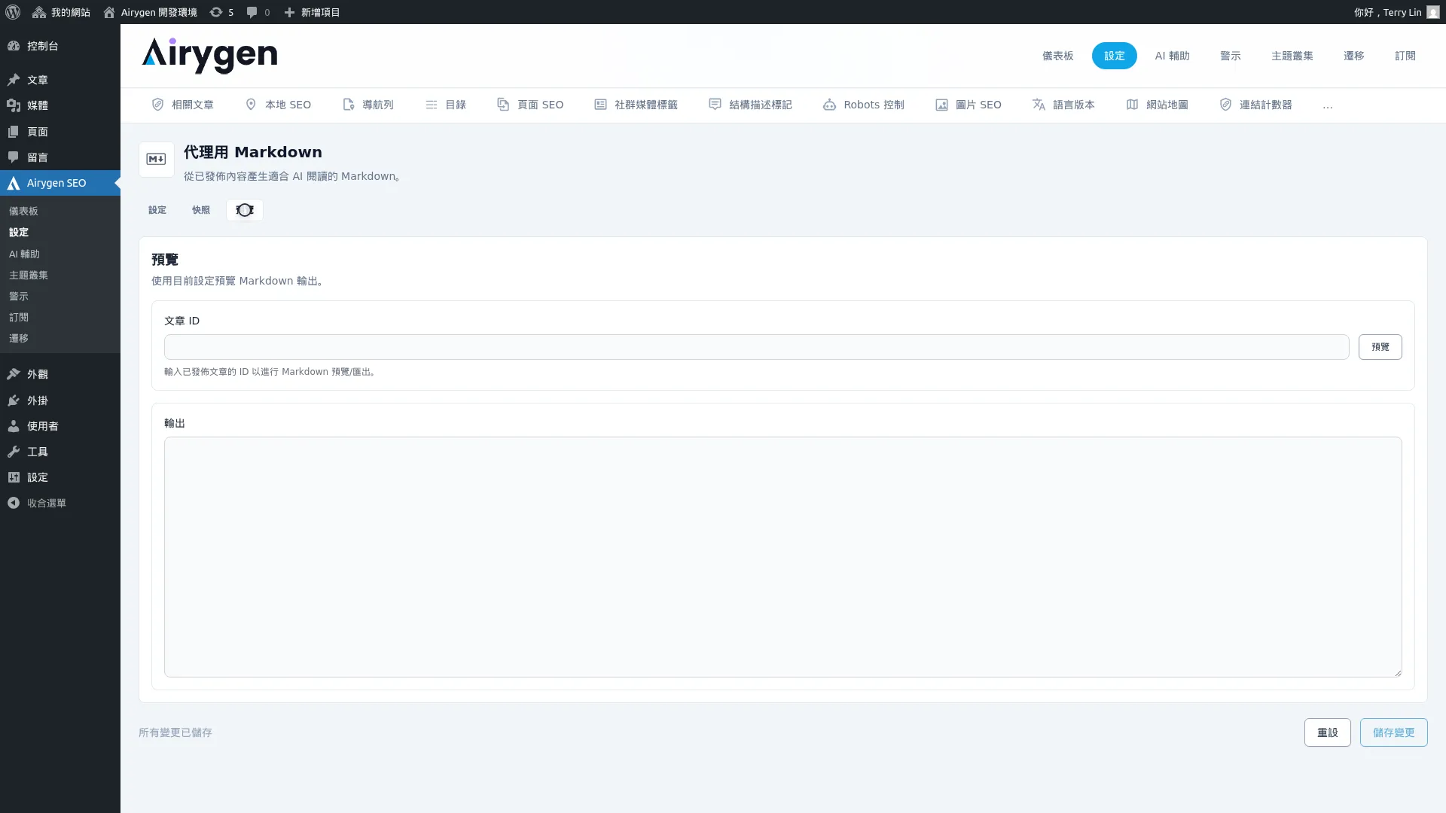1446x813 pixels.
Task: Click the 儲存變更 button
Action: (1393, 732)
